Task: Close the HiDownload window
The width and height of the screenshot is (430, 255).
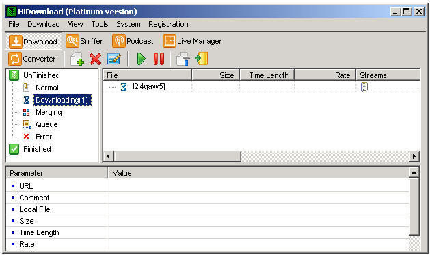Action: (419, 12)
